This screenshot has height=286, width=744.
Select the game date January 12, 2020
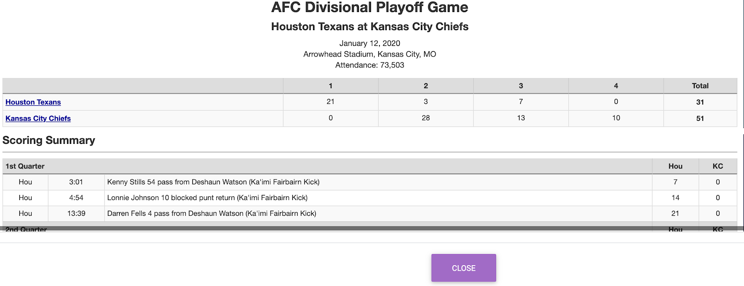[370, 43]
